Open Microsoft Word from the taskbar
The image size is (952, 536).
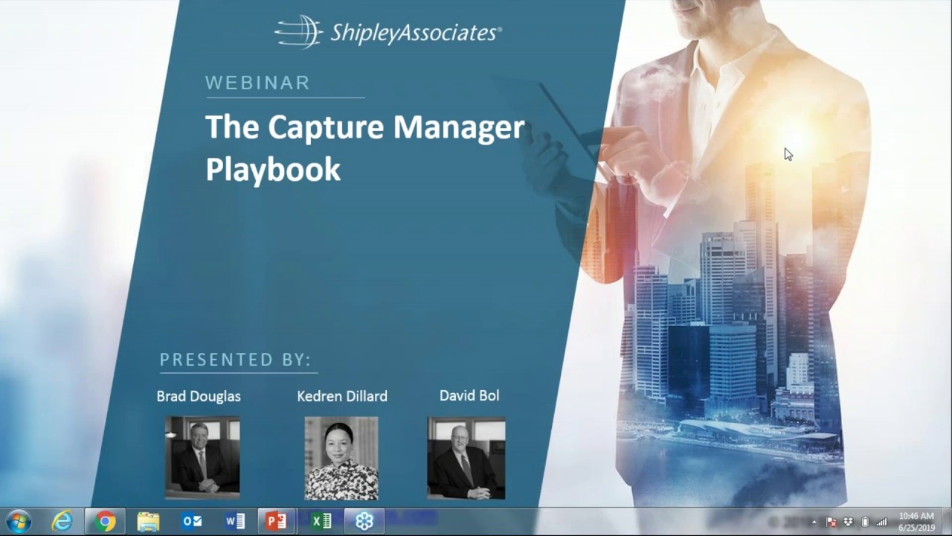coord(234,521)
